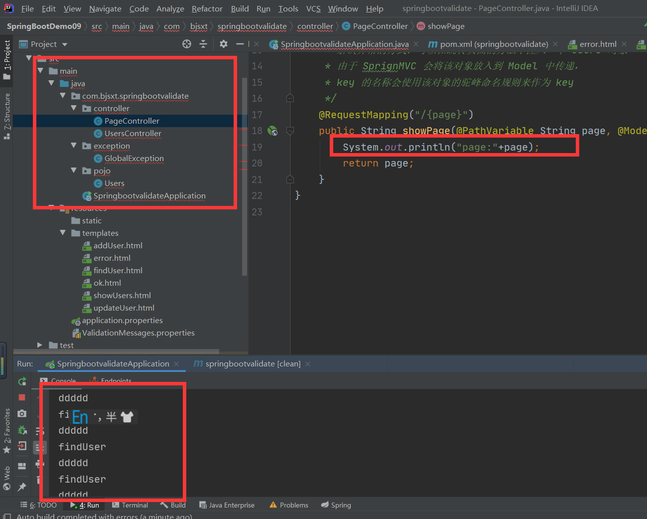Take a thread dump with the camera icon
This screenshot has width=647, height=519.
(22, 413)
